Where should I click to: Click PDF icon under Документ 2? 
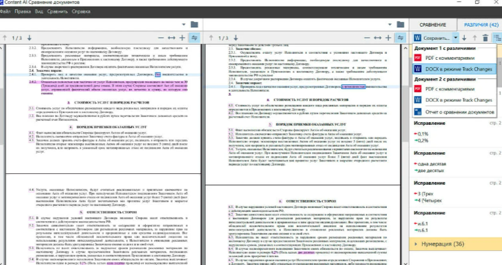click(418, 89)
